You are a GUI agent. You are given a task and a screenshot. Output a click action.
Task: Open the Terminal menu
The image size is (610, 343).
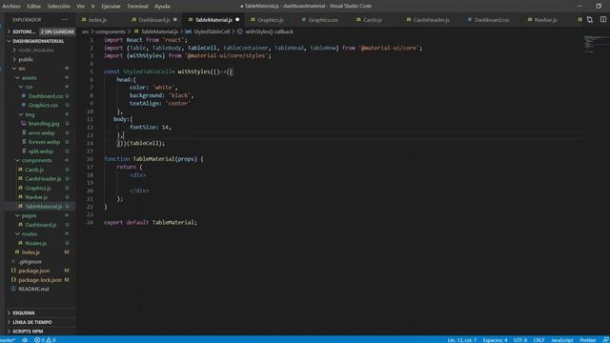[137, 7]
